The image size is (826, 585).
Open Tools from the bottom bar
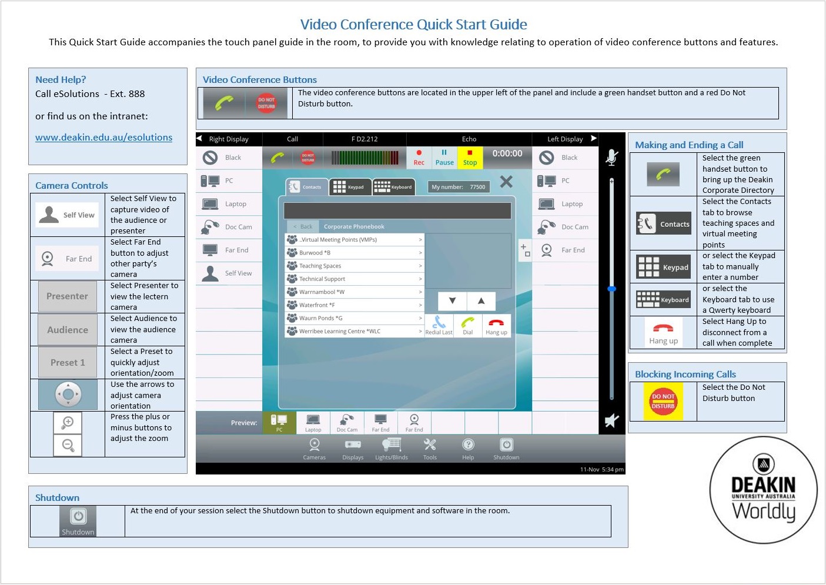pyautogui.click(x=430, y=449)
